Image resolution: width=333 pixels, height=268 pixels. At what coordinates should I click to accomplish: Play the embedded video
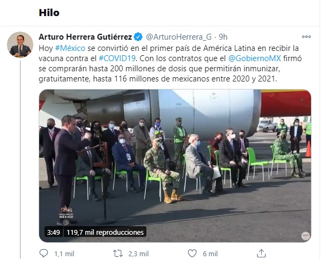pos(175,166)
